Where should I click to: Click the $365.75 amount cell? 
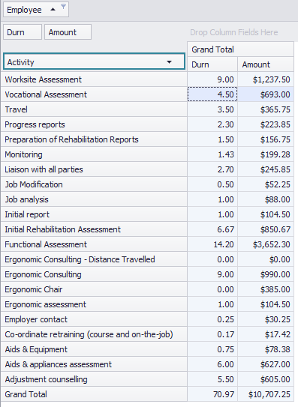pos(266,109)
